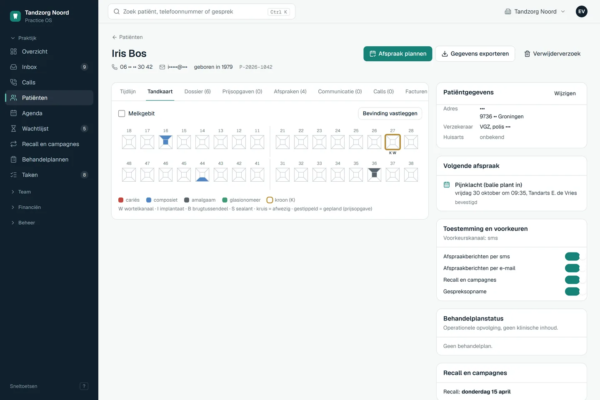Click Wijzigen in Patiëntgegevens card
The height and width of the screenshot is (400, 600).
565,93
